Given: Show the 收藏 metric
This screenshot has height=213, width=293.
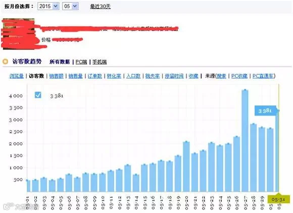Looking at the screenshot, I should (193, 76).
